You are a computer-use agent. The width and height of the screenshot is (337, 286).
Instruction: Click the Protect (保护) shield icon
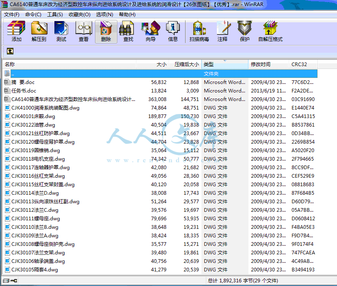[x=244, y=28]
